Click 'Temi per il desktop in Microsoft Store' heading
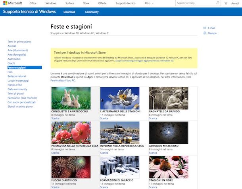242x189 pixels. pyautogui.click(x=80, y=53)
